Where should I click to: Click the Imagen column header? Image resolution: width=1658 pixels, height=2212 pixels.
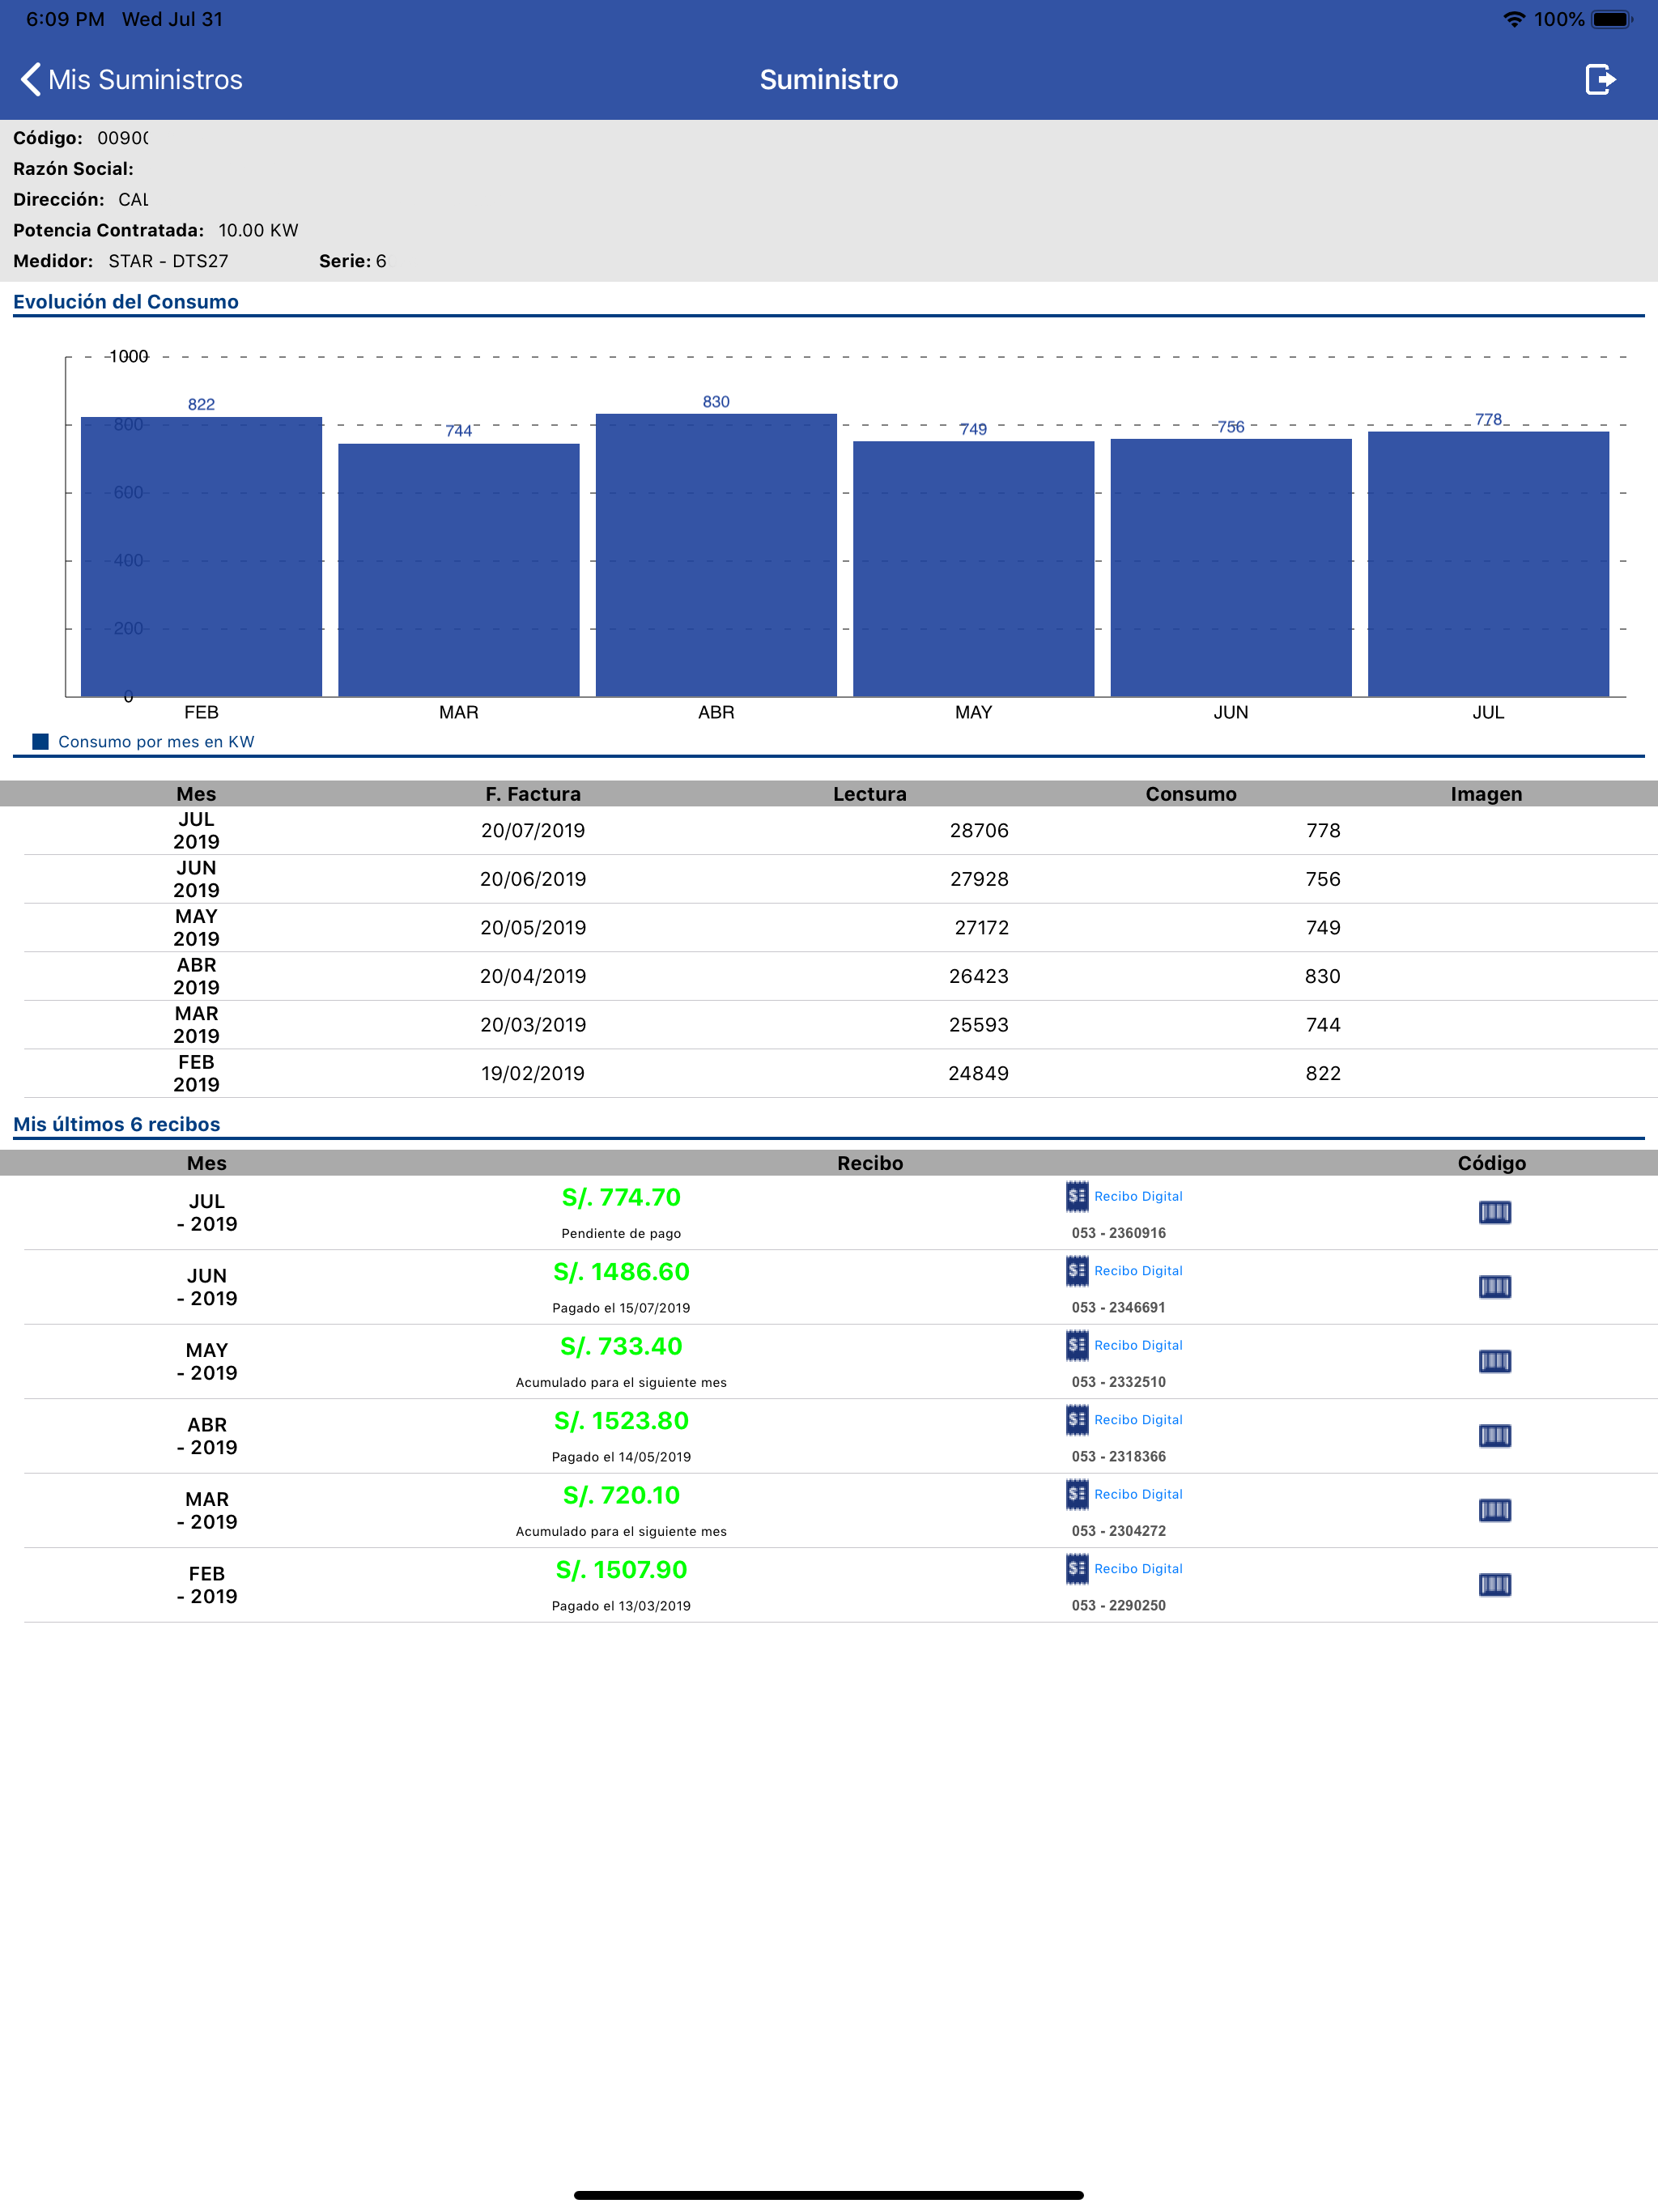coord(1486,794)
